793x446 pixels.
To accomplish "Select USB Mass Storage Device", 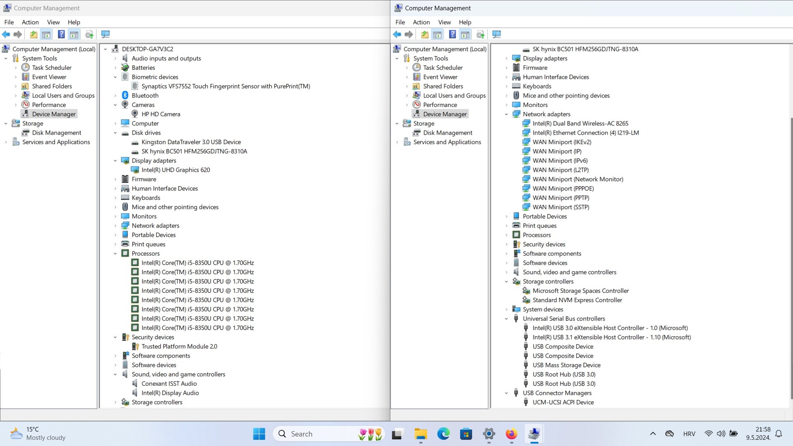I will click(567, 365).
